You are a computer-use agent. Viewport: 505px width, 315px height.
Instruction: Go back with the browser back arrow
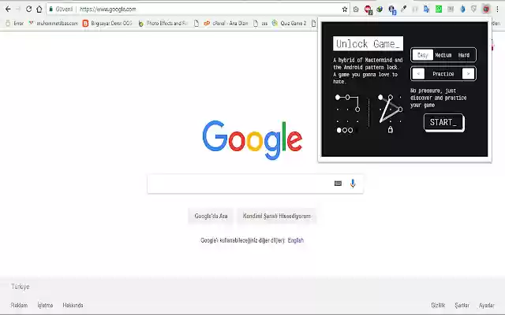pyautogui.click(x=8, y=9)
